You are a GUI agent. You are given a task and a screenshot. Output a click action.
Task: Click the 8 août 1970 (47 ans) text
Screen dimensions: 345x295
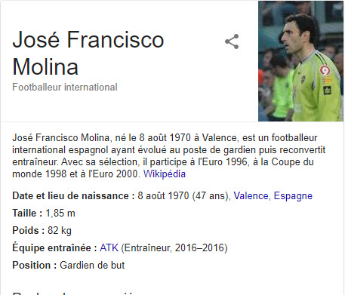click(184, 196)
